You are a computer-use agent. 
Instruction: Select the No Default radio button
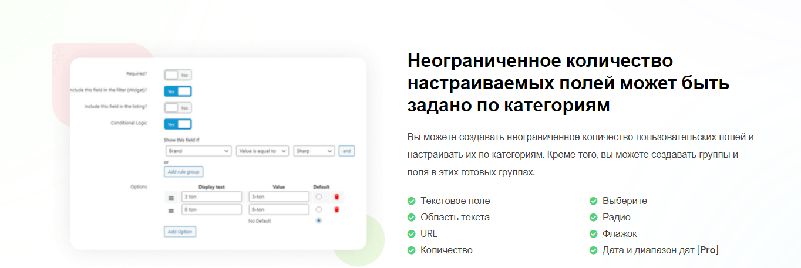pyautogui.click(x=319, y=221)
